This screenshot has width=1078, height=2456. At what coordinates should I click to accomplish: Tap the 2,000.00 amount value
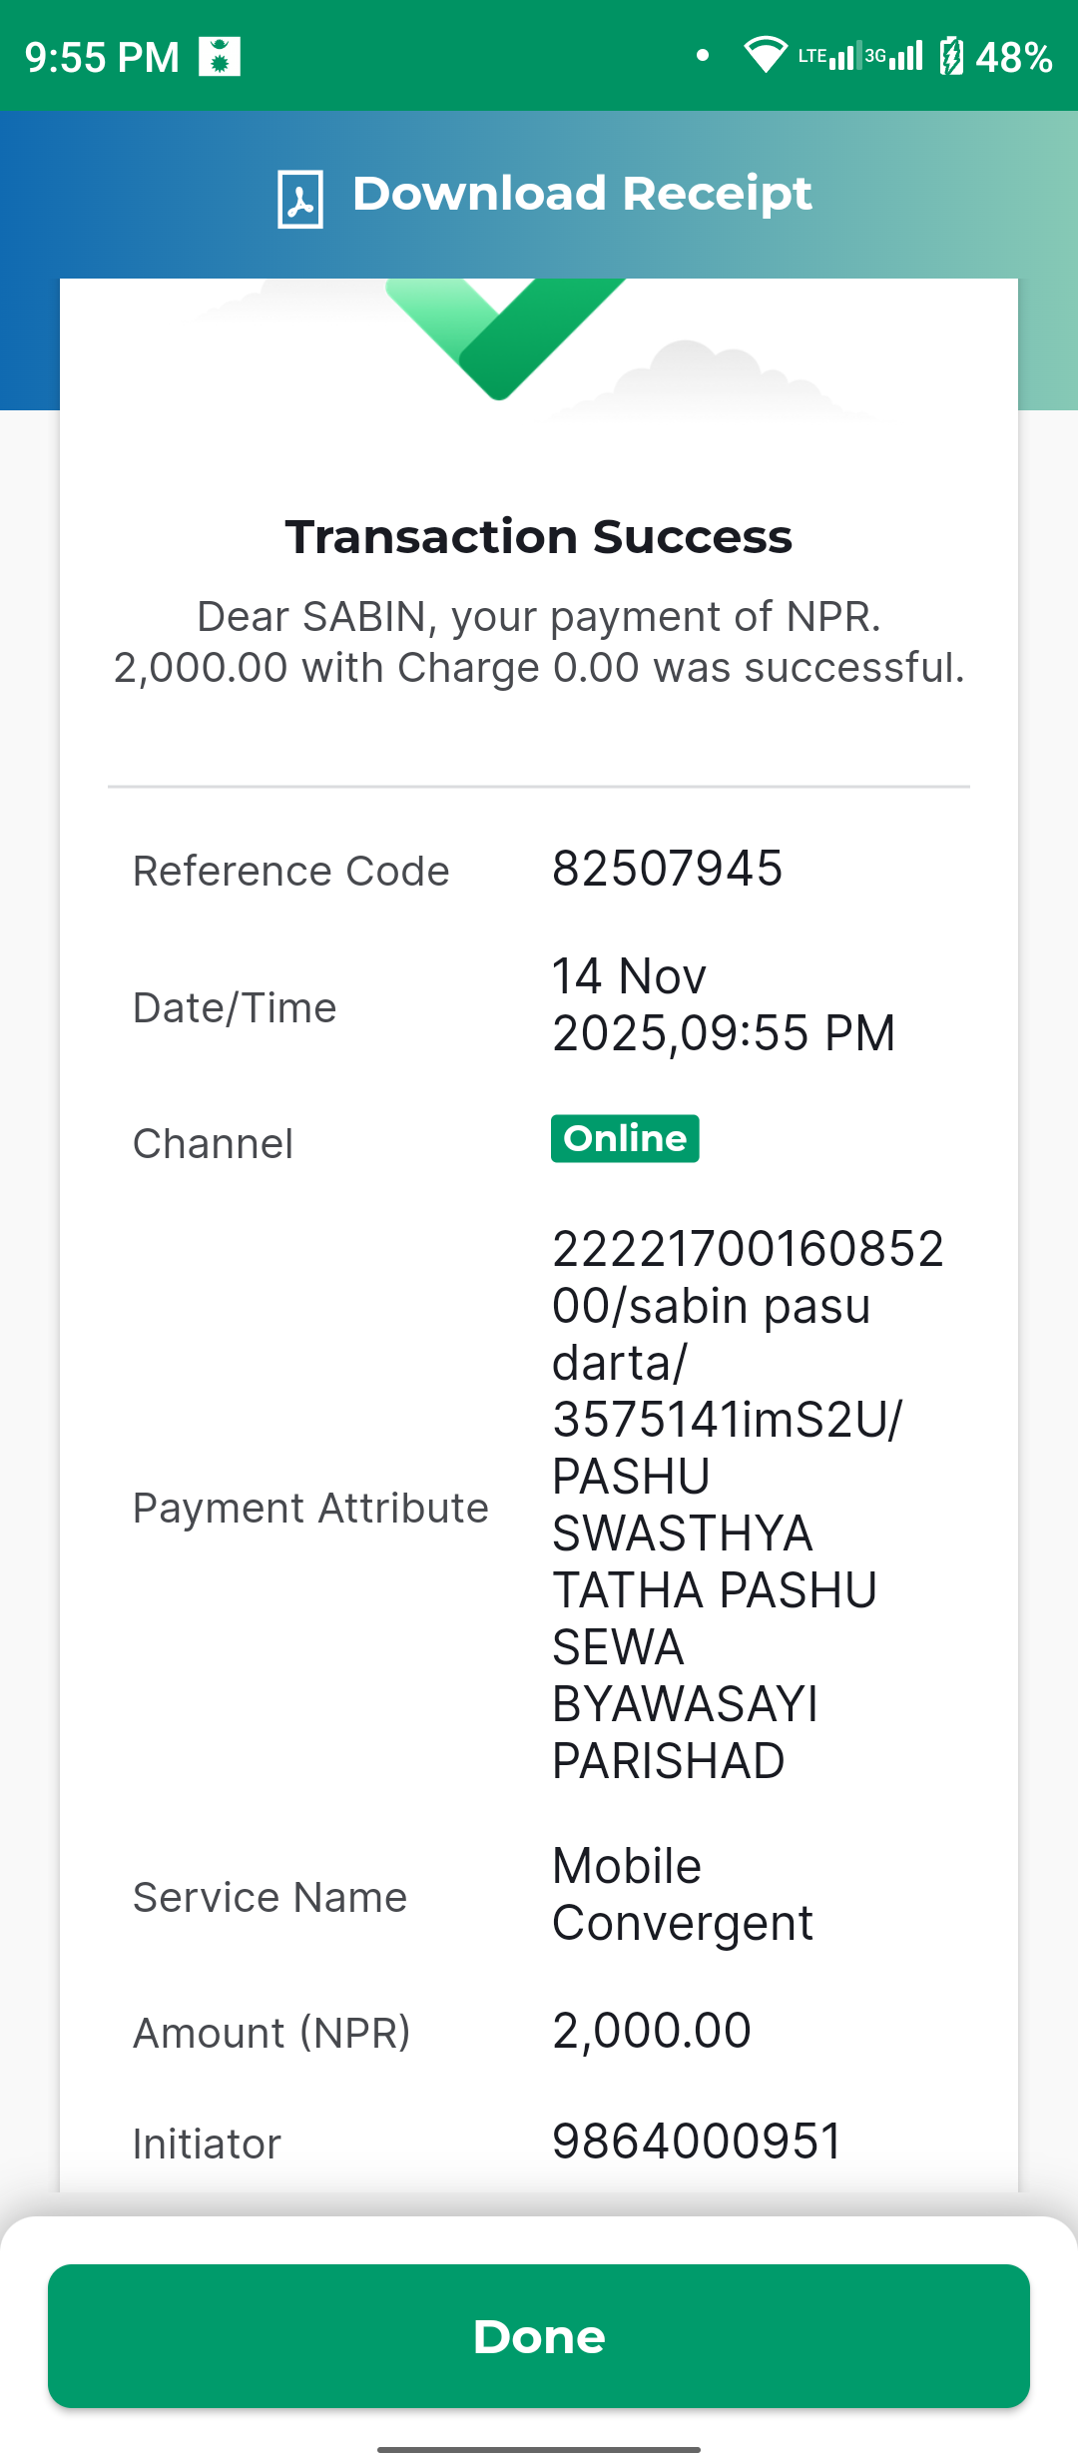tap(652, 2031)
